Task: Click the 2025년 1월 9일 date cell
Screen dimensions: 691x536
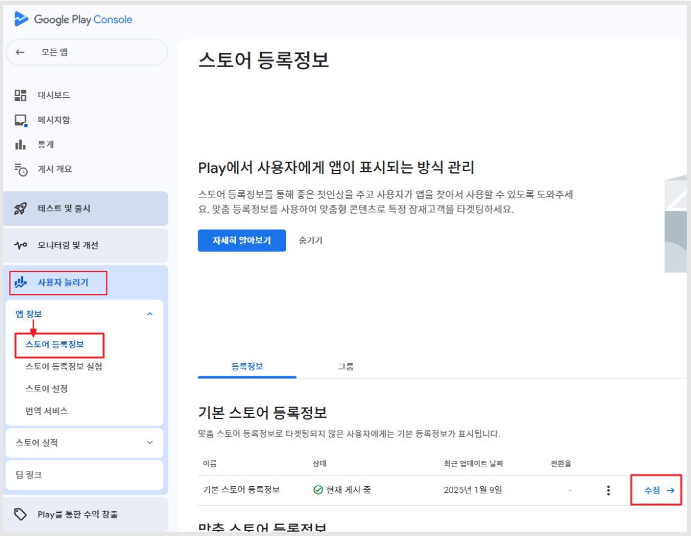Action: coord(473,490)
